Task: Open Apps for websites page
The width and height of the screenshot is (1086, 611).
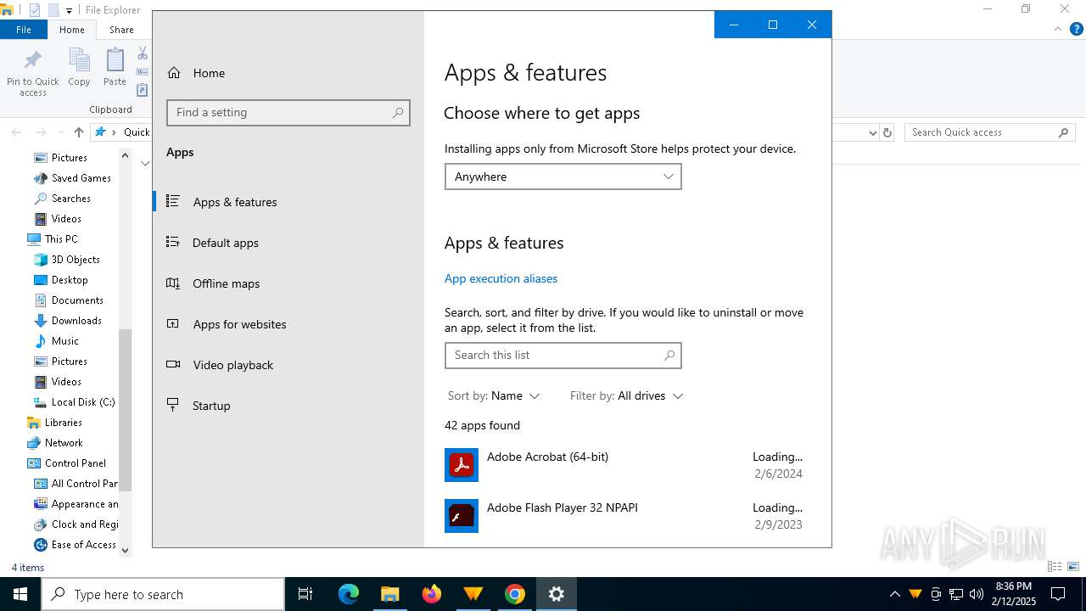Action: (x=288, y=324)
